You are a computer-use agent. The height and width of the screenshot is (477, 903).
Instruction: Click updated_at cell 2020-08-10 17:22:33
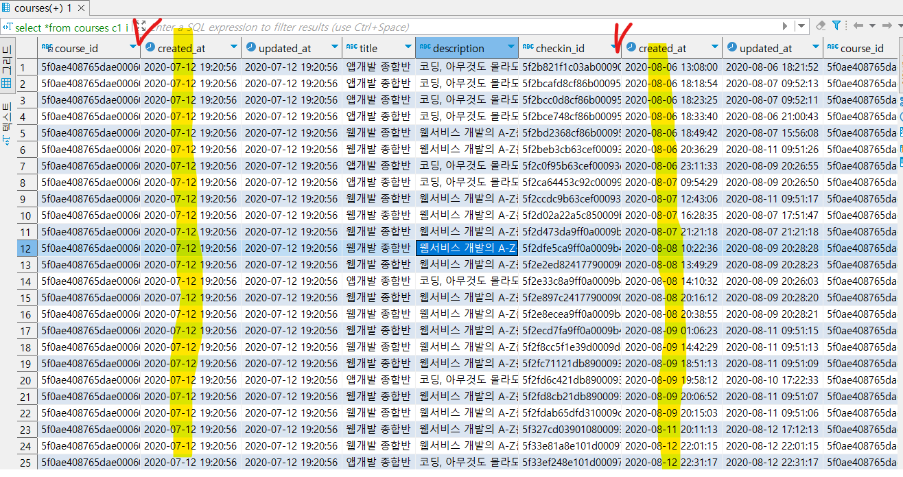[x=773, y=380]
